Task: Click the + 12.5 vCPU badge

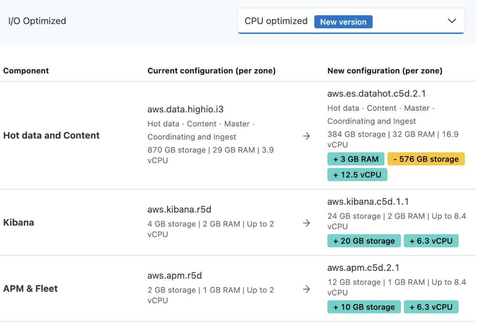Action: (x=357, y=174)
